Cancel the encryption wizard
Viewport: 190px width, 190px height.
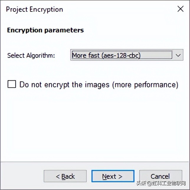point(160,176)
